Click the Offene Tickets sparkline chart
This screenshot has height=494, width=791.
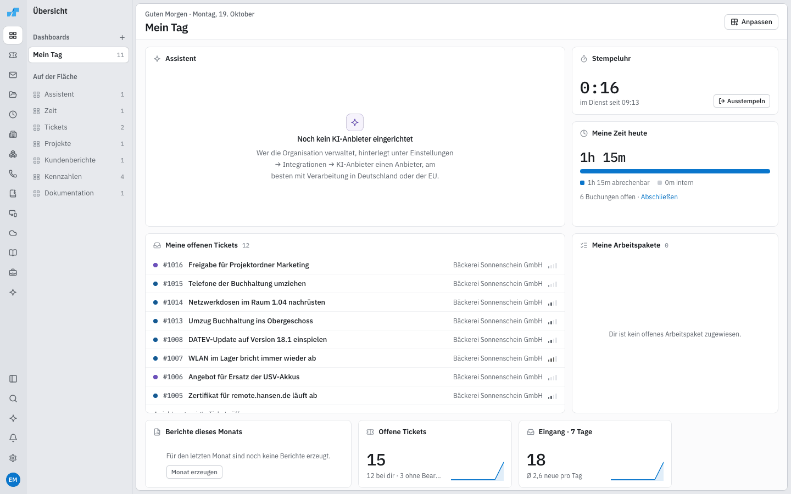477,471
